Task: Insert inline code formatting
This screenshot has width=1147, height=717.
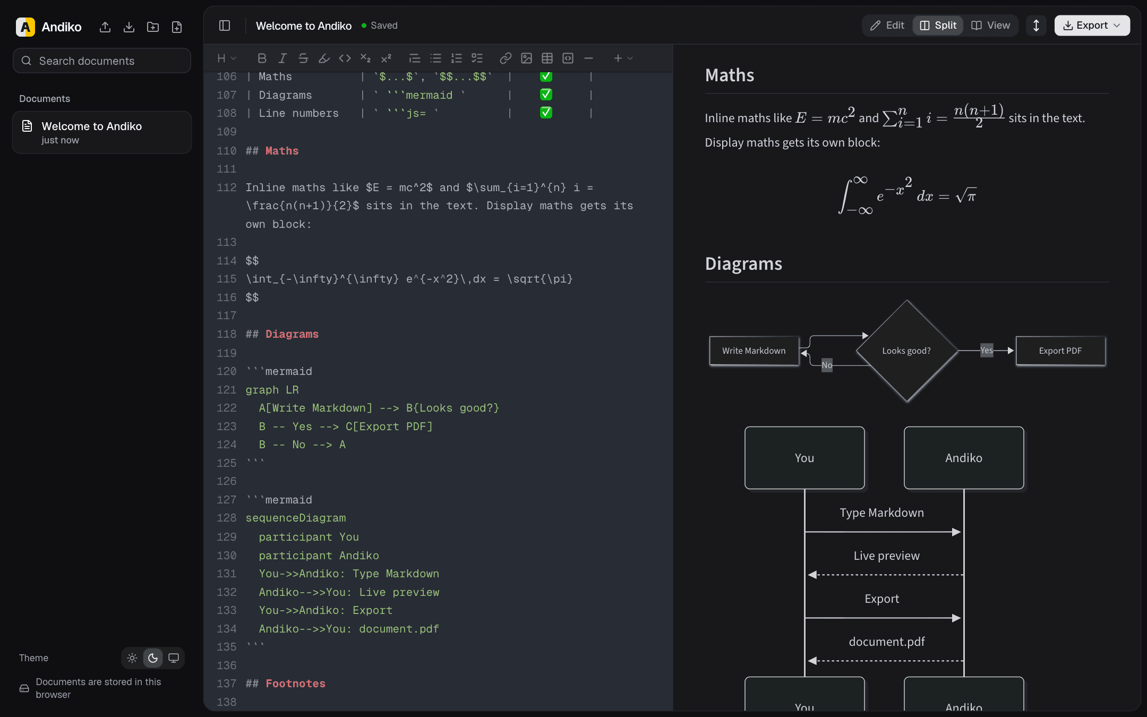Action: [345, 58]
